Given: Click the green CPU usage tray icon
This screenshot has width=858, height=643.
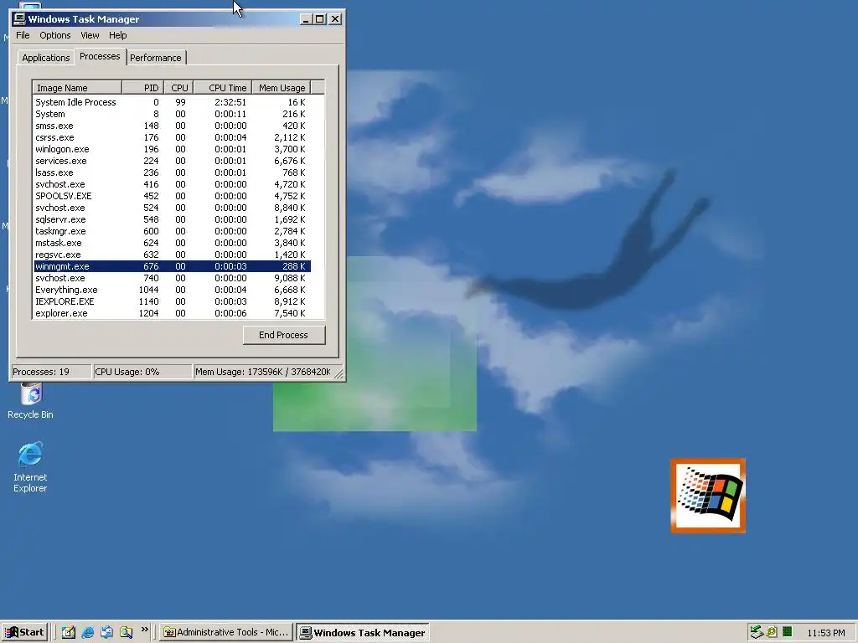Looking at the screenshot, I should [x=788, y=633].
